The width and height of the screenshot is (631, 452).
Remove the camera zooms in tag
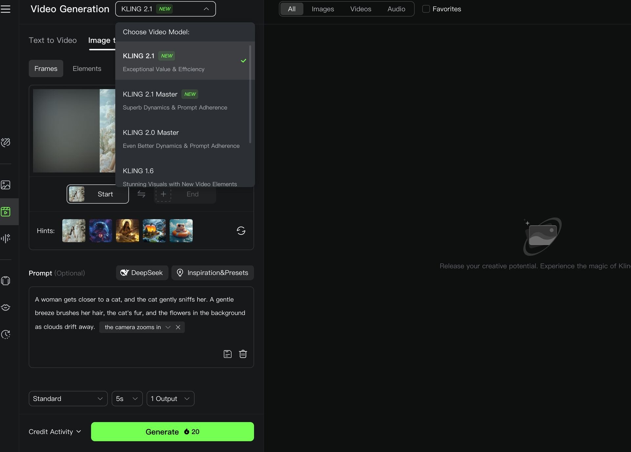178,327
